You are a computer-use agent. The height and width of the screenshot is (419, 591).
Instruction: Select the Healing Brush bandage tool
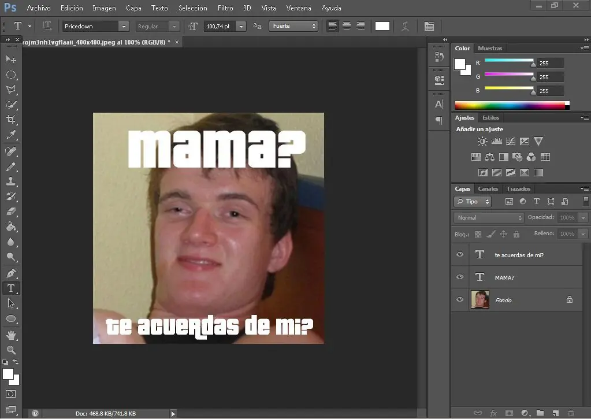(11, 151)
